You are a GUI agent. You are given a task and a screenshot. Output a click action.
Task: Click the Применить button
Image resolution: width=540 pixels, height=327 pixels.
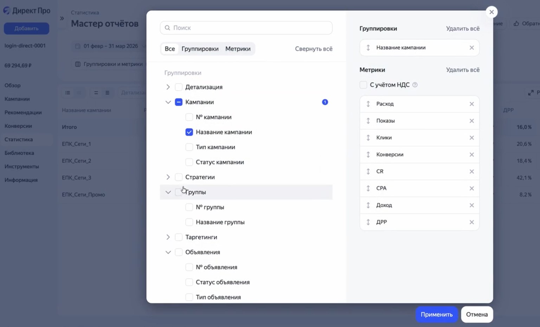437,314
